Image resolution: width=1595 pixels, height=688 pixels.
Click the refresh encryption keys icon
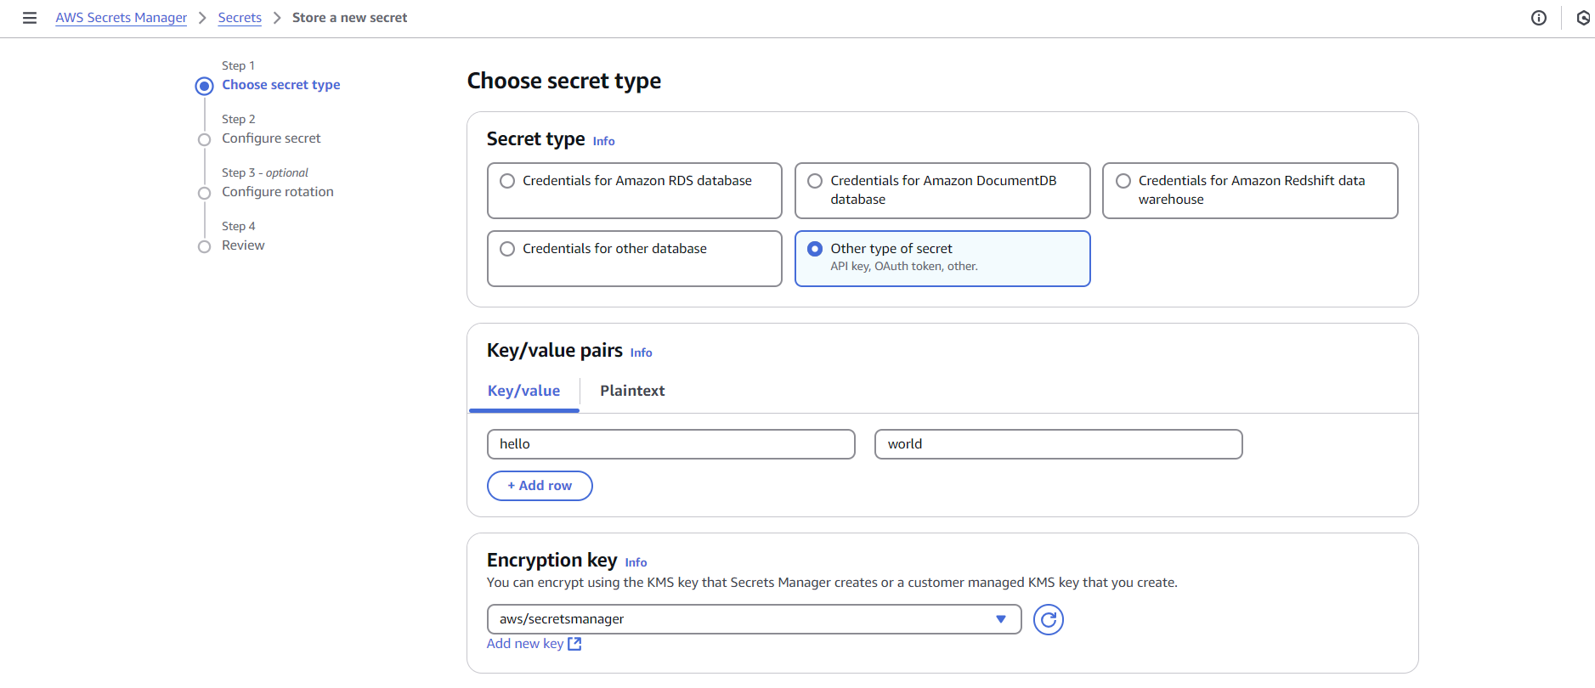pos(1048,620)
